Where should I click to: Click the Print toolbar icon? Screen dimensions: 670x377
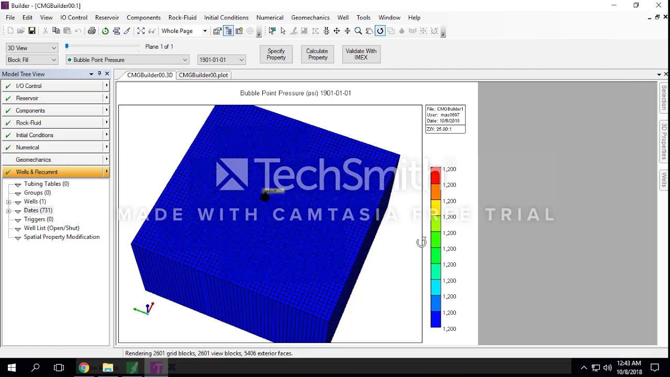92,31
